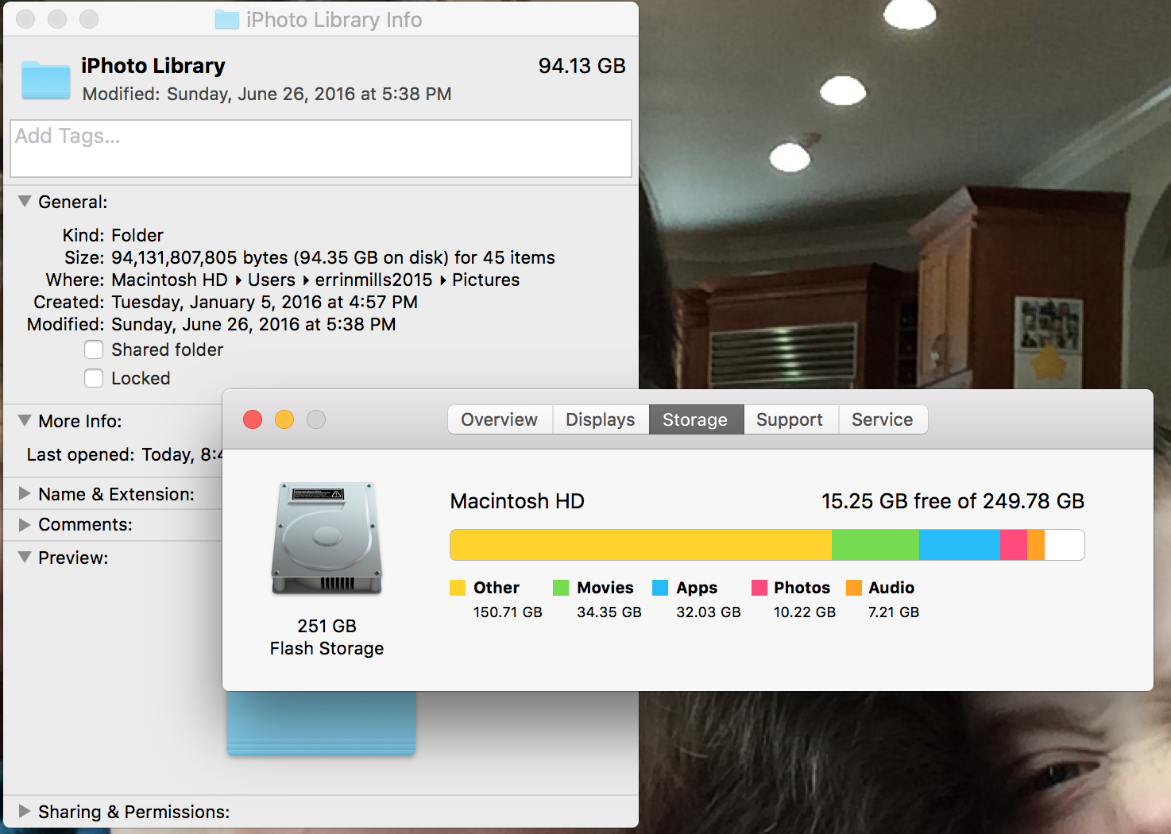Minimize the About This Mac storage window

pyautogui.click(x=284, y=419)
